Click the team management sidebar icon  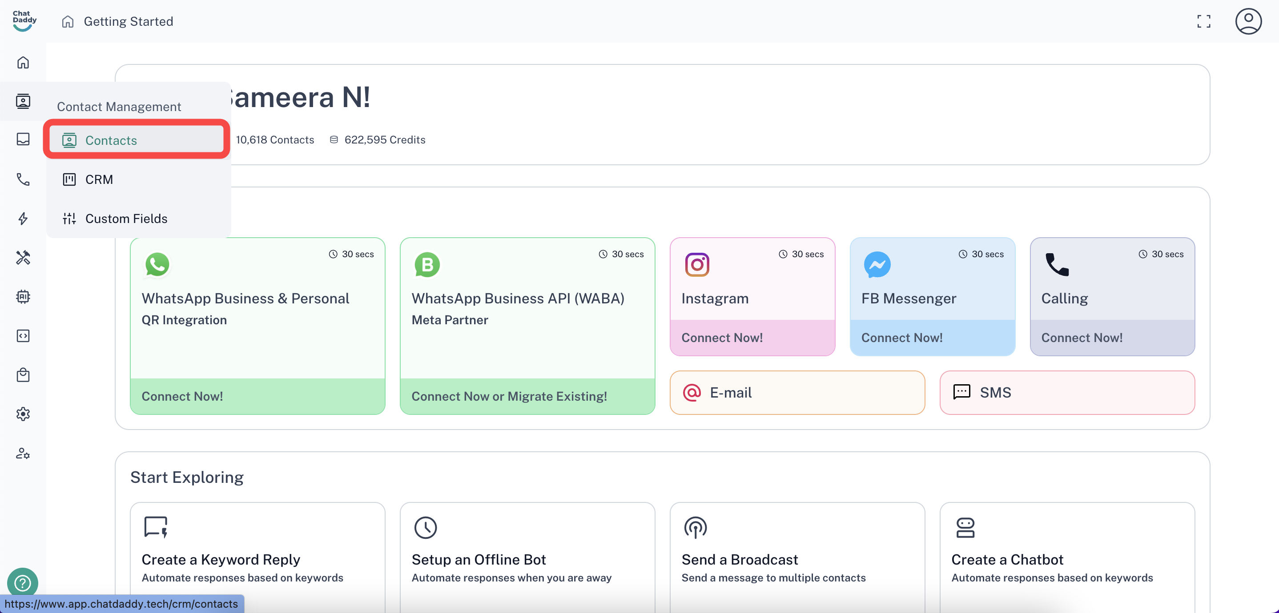click(x=23, y=453)
